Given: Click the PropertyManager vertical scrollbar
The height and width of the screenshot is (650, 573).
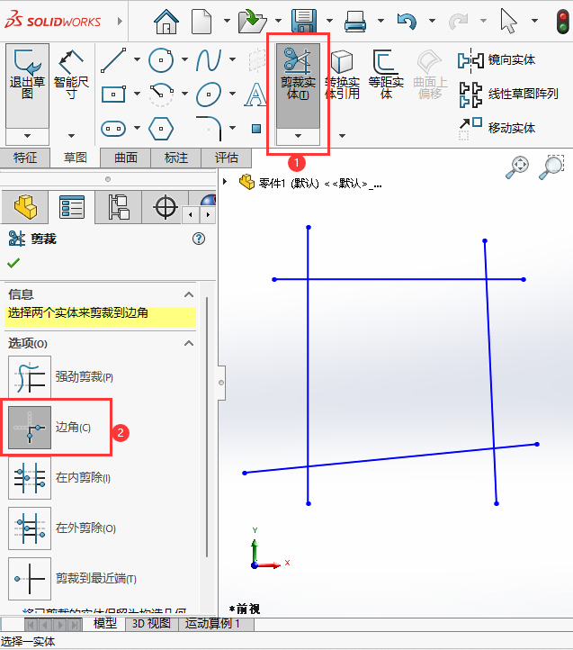Looking at the screenshot, I should 207,427.
